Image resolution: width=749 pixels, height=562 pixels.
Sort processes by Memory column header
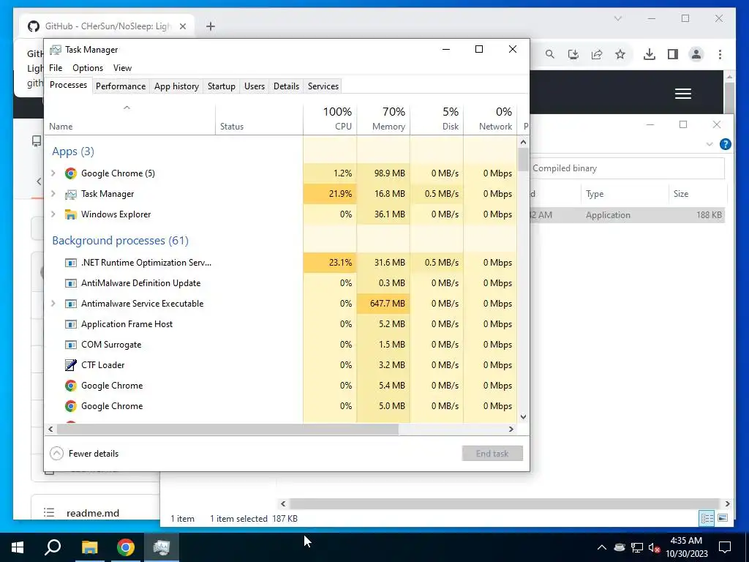click(x=383, y=119)
